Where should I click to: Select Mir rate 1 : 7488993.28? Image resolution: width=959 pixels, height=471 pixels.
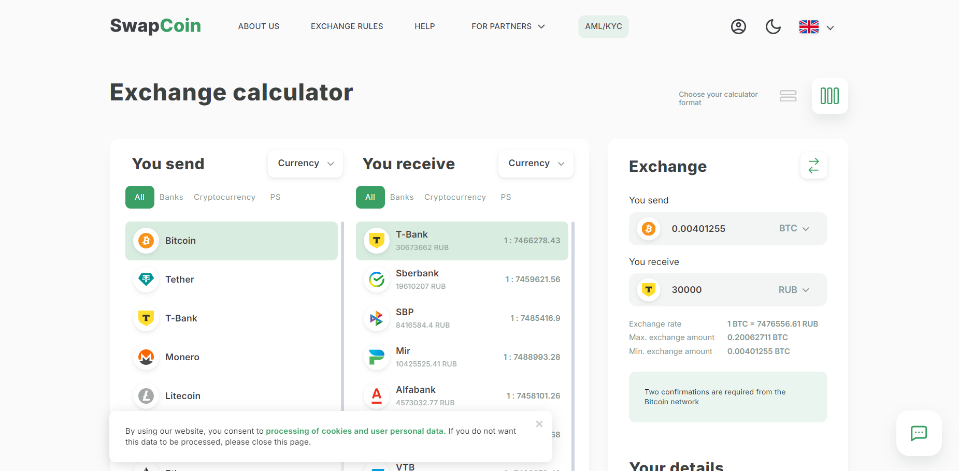tap(532, 357)
